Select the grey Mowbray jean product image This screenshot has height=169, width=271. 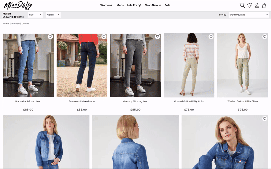(135, 65)
